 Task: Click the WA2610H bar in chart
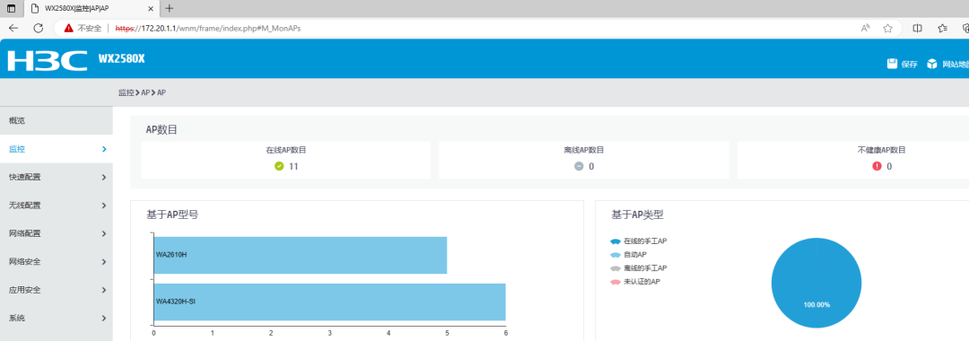click(x=301, y=255)
